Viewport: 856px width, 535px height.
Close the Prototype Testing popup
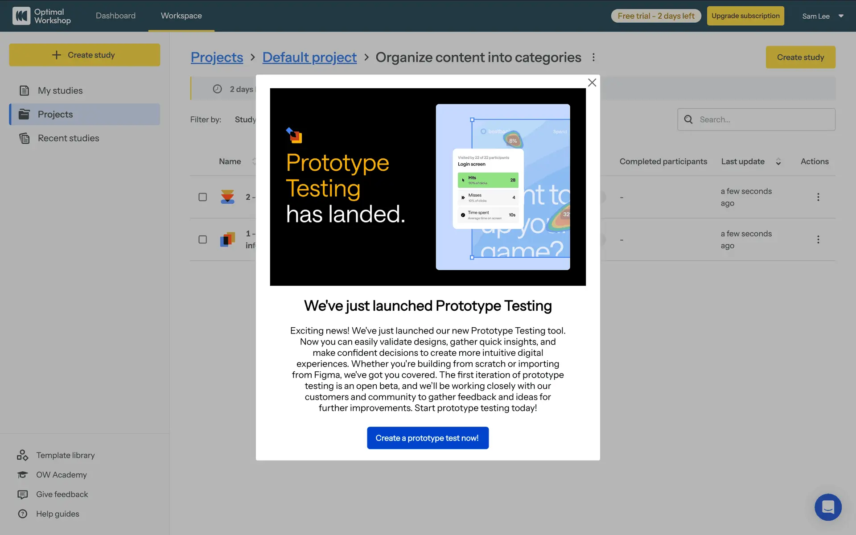point(592,82)
